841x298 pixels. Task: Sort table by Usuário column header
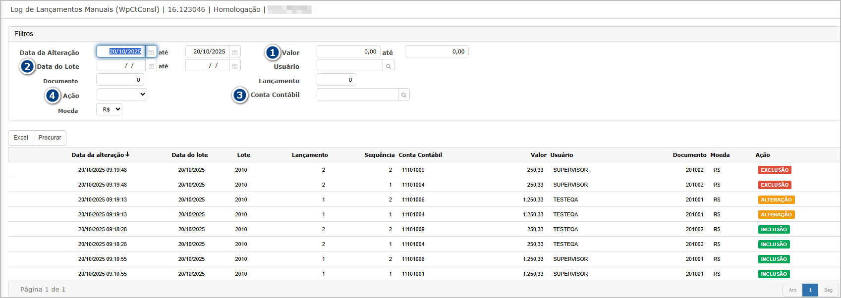pos(561,155)
